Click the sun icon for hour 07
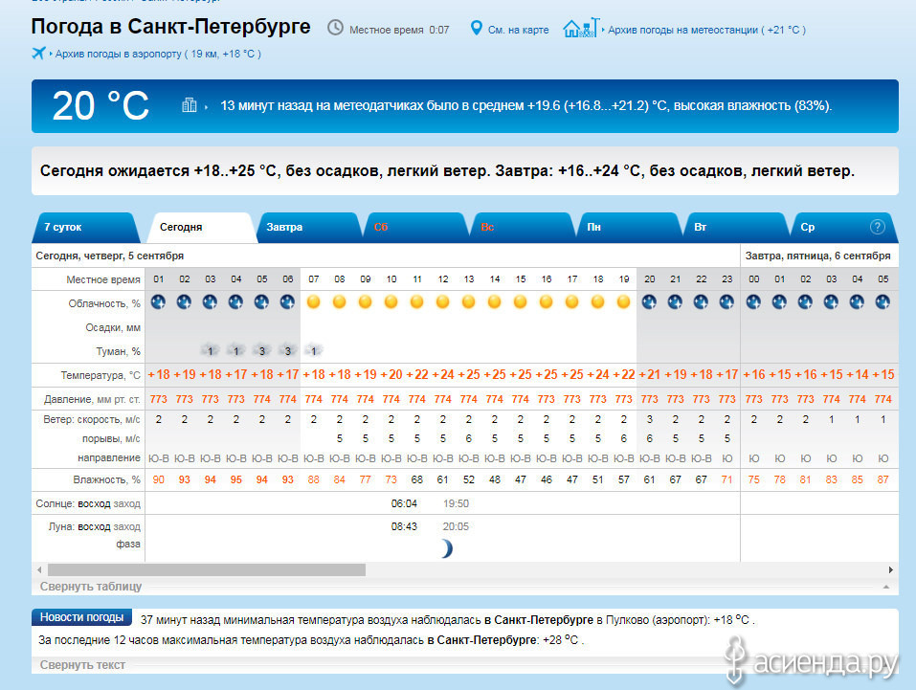 pyautogui.click(x=314, y=302)
